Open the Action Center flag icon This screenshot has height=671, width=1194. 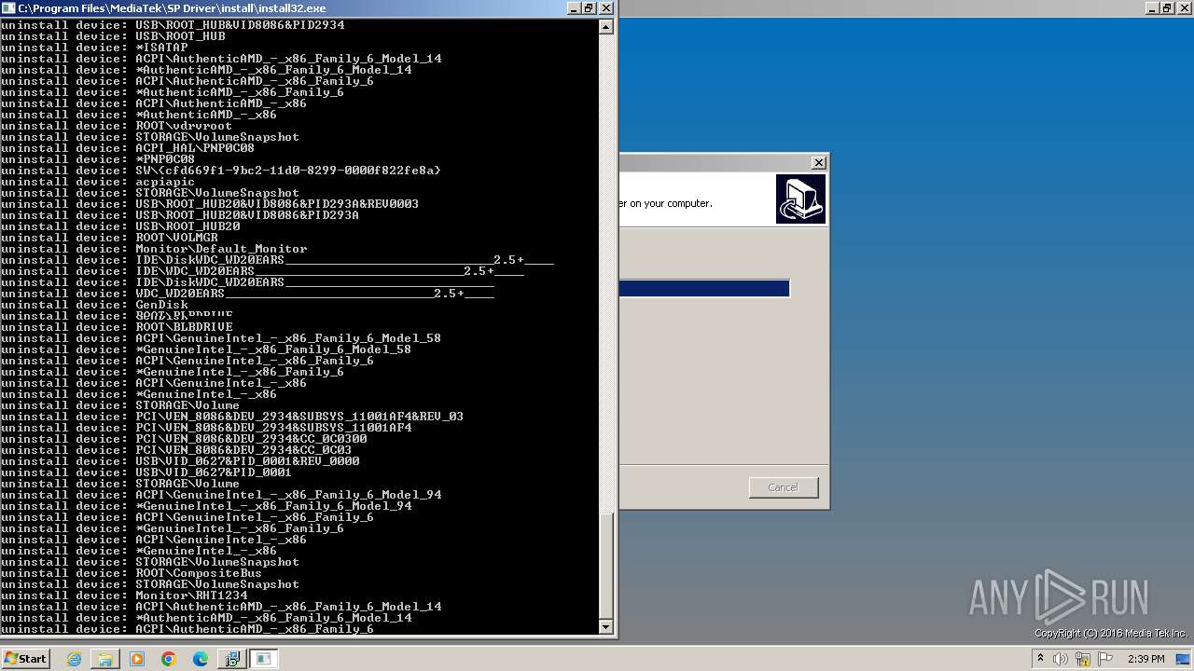pyautogui.click(x=1105, y=659)
